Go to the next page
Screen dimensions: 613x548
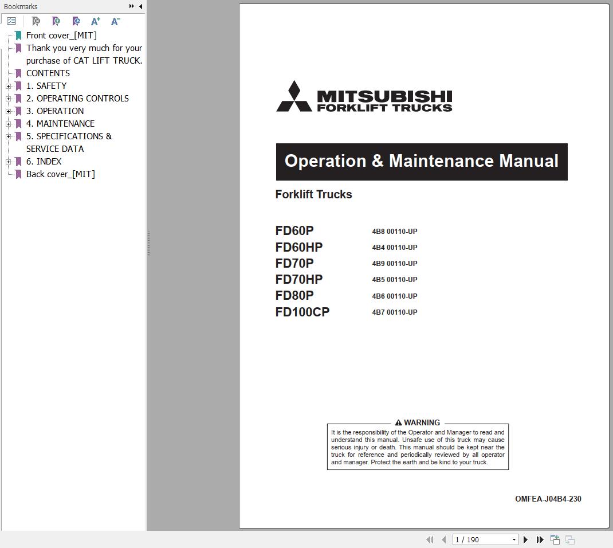coord(525,540)
